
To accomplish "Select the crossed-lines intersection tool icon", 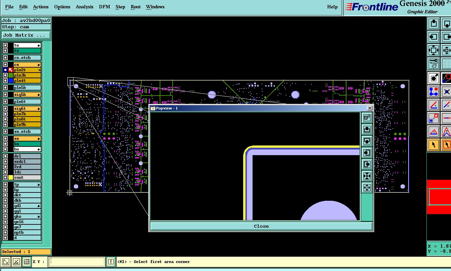I will pos(446,91).
